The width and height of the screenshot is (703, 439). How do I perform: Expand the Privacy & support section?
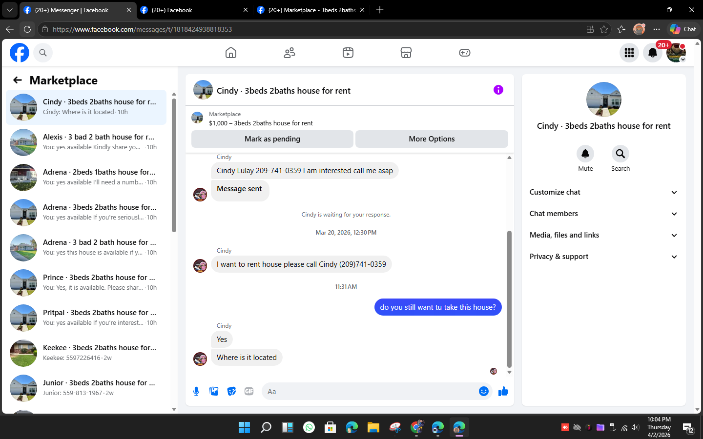pyautogui.click(x=604, y=257)
